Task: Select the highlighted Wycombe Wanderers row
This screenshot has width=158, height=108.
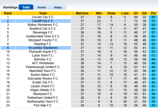Action: point(43,48)
